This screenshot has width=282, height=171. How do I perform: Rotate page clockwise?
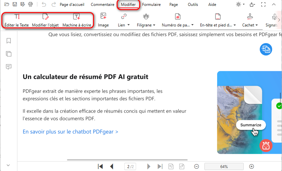pos(182,166)
